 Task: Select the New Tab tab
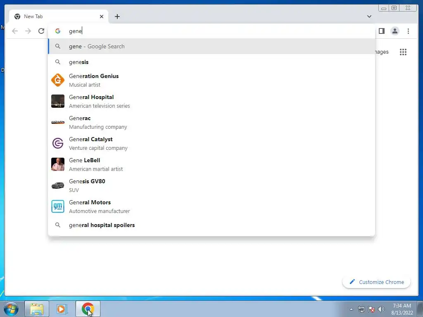[x=59, y=17]
